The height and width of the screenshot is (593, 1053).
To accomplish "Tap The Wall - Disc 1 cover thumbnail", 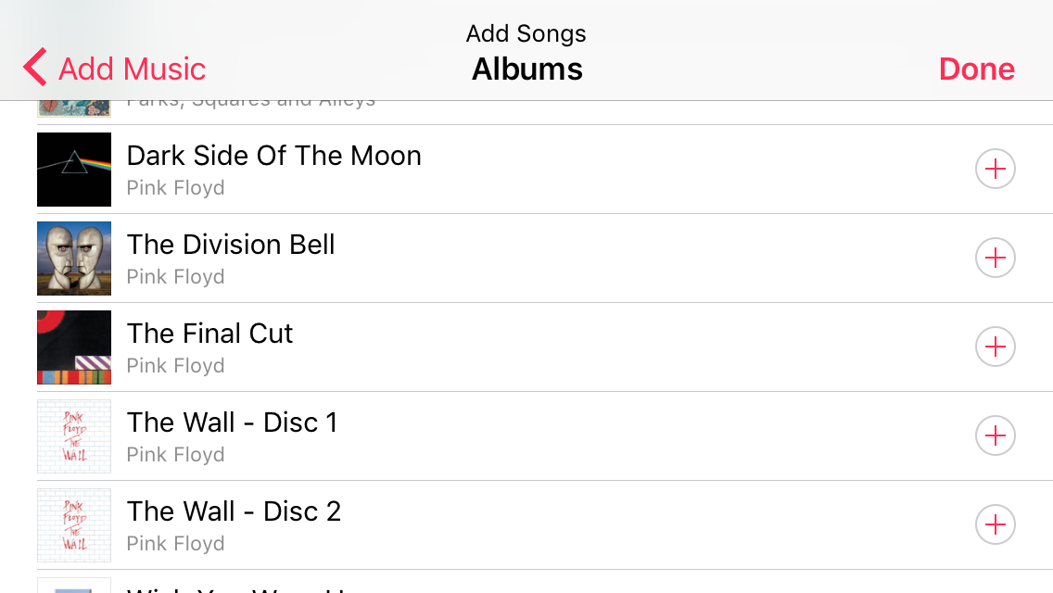I will (x=73, y=435).
